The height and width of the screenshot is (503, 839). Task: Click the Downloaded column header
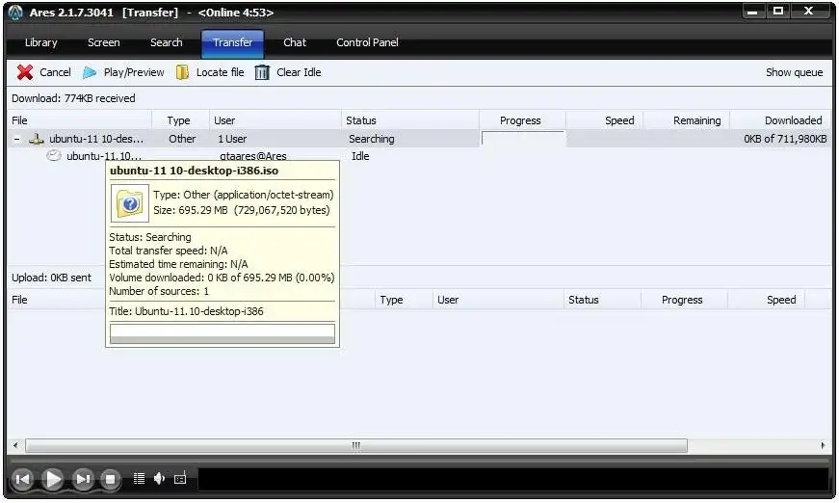pyautogui.click(x=780, y=120)
